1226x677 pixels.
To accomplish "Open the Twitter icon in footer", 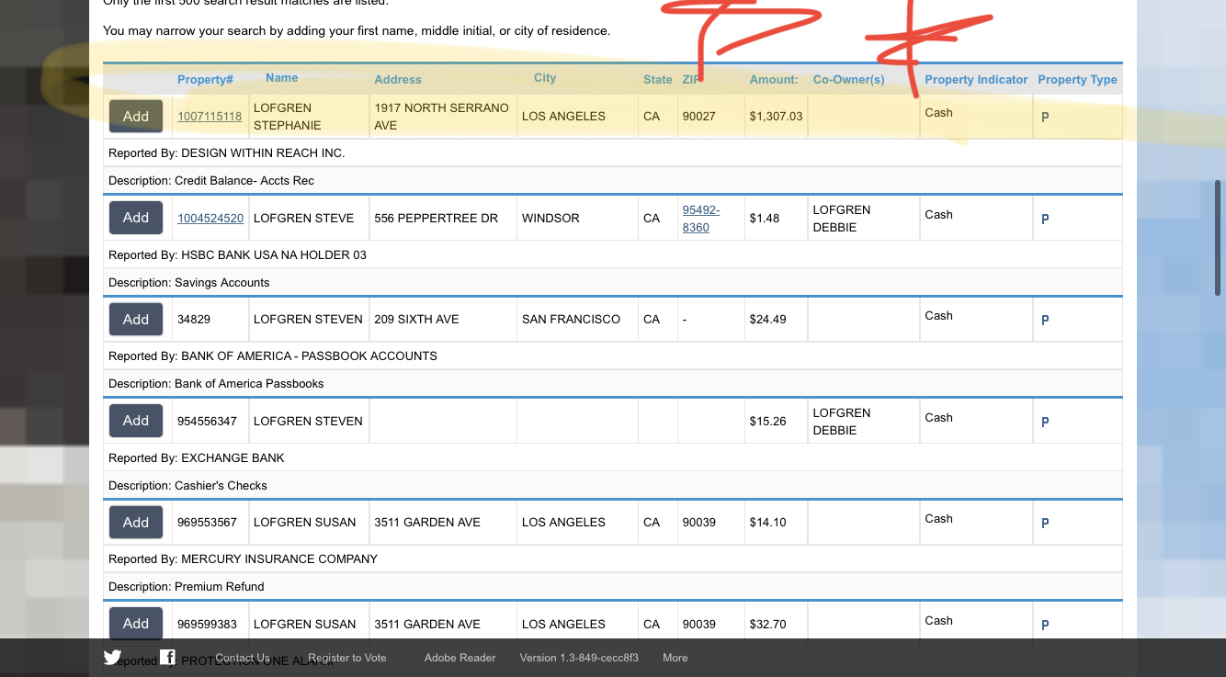I will pos(112,657).
